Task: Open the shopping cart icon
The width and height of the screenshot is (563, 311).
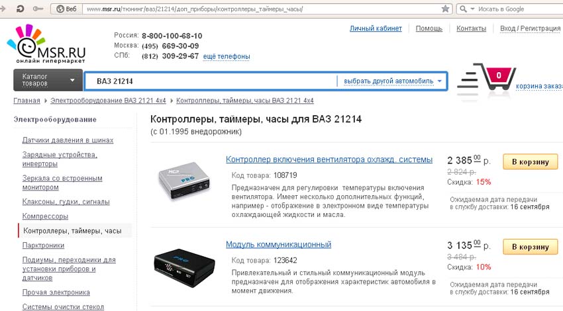Action: 487,77
